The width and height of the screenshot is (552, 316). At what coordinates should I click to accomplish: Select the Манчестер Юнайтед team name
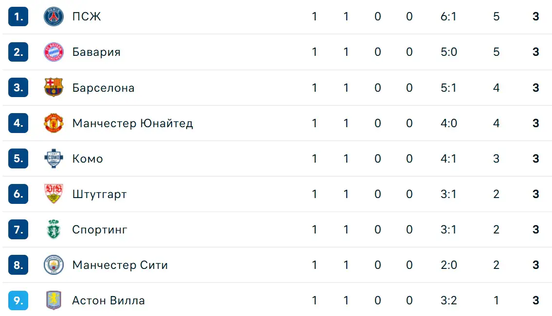tap(132, 123)
